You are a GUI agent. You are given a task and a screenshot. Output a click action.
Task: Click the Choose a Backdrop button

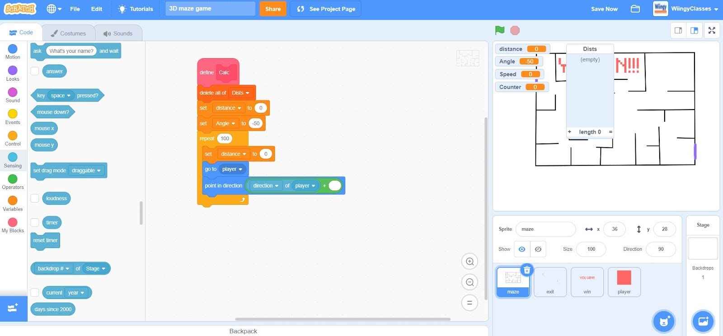(703, 321)
